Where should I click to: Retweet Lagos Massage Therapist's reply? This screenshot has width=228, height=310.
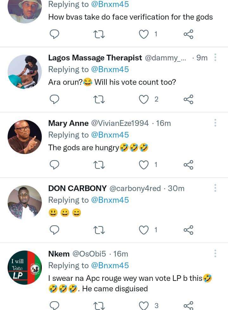[99, 99]
